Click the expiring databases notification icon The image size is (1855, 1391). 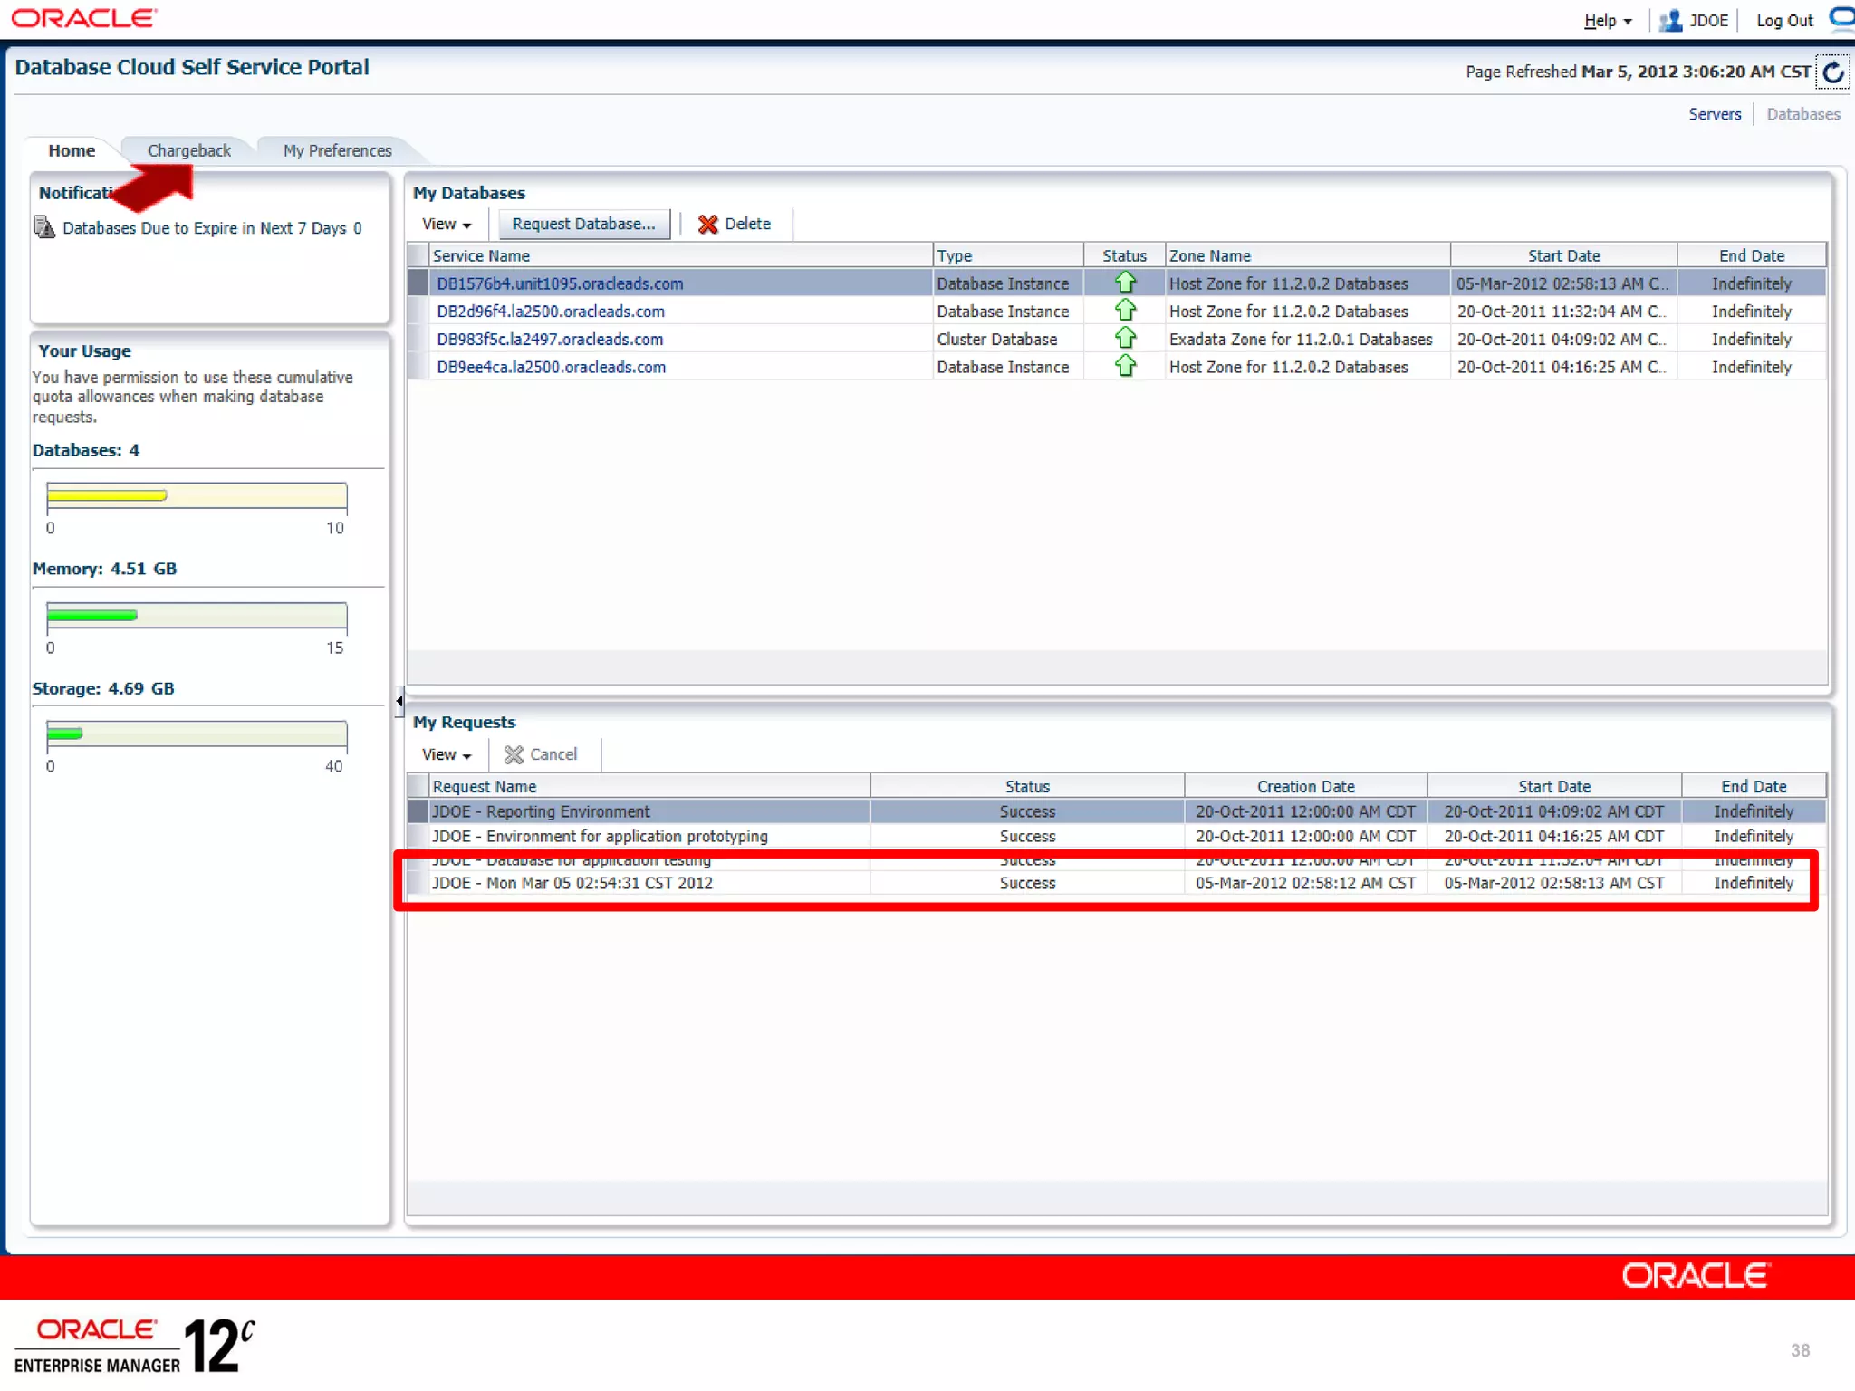coord(43,227)
